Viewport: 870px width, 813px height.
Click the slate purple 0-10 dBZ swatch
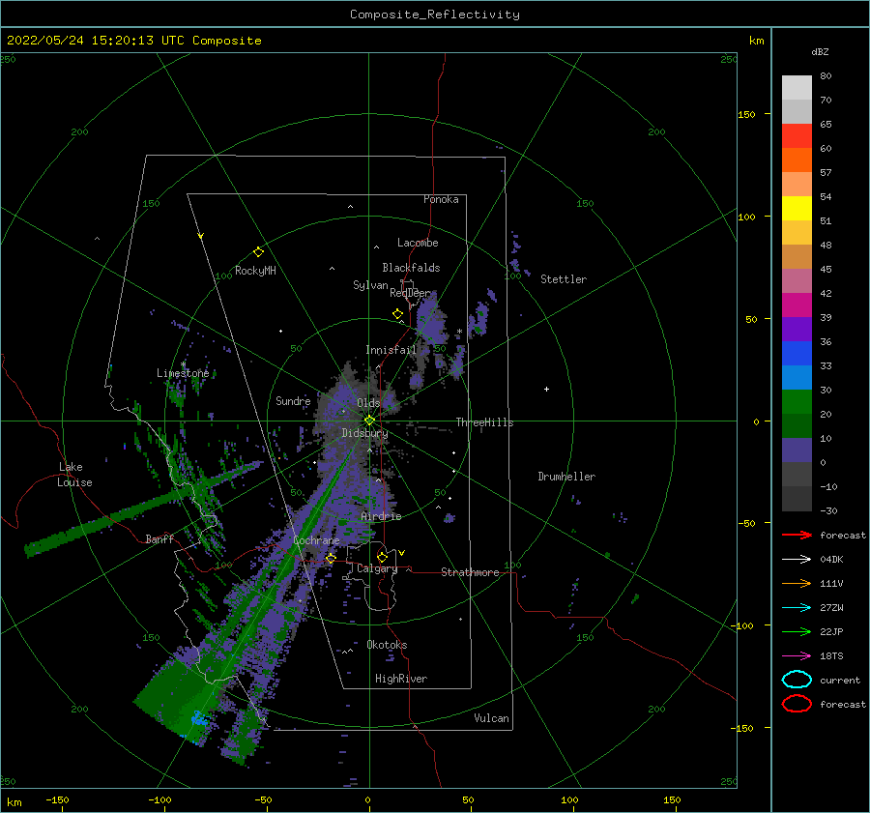click(x=797, y=450)
